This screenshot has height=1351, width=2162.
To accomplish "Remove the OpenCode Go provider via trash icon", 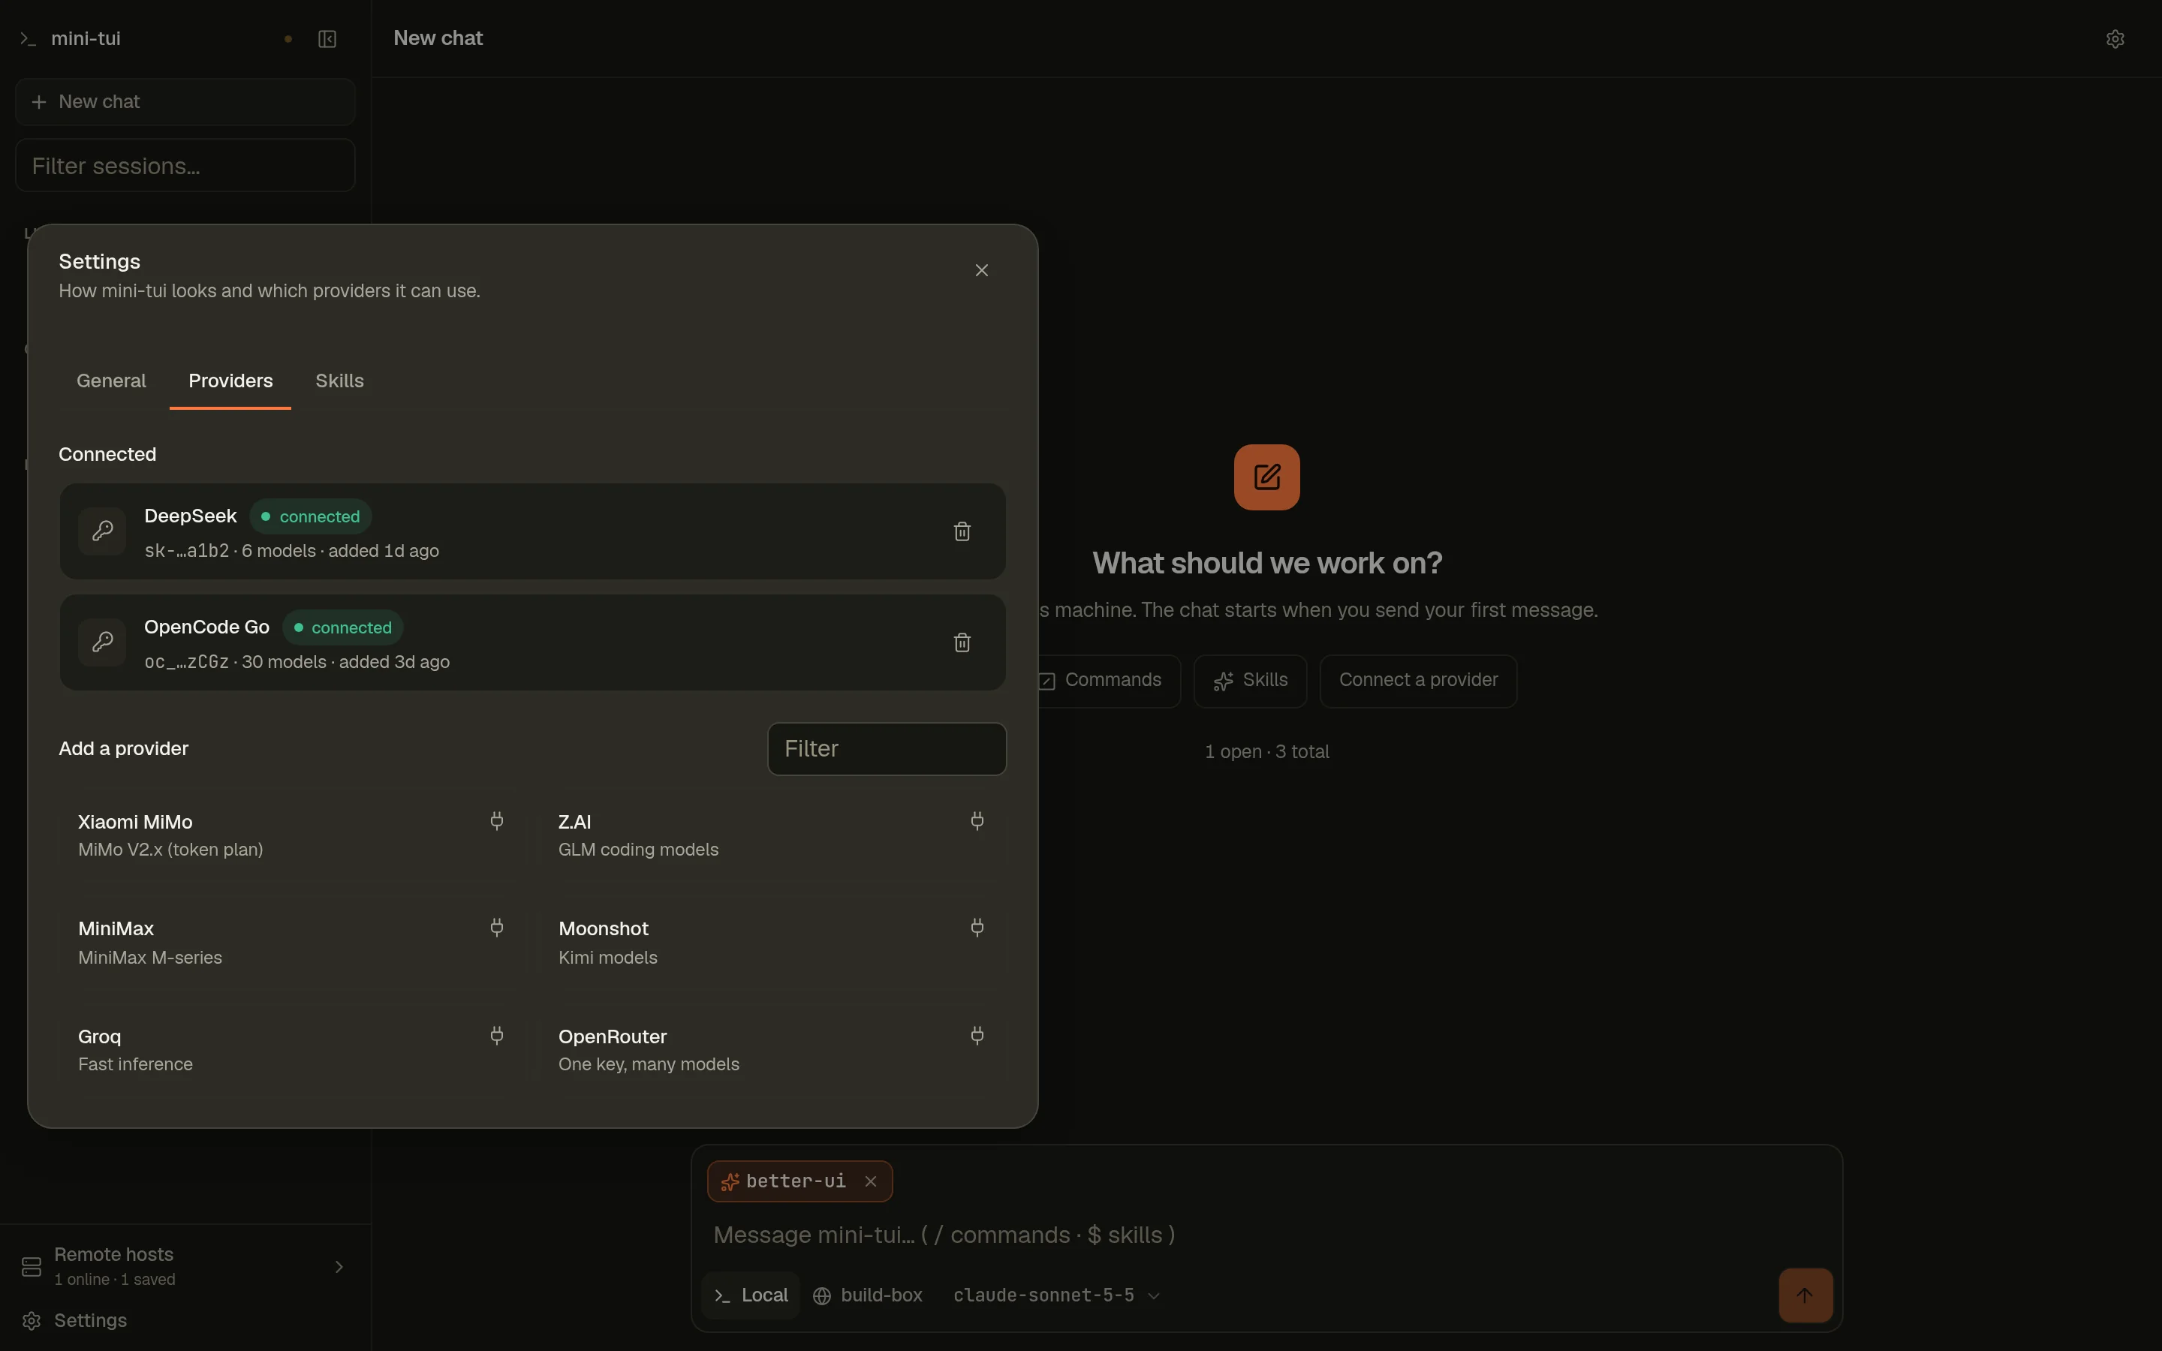I will point(962,642).
